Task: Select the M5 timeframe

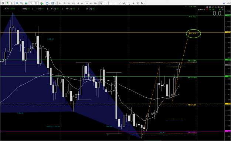Action: 64,3
